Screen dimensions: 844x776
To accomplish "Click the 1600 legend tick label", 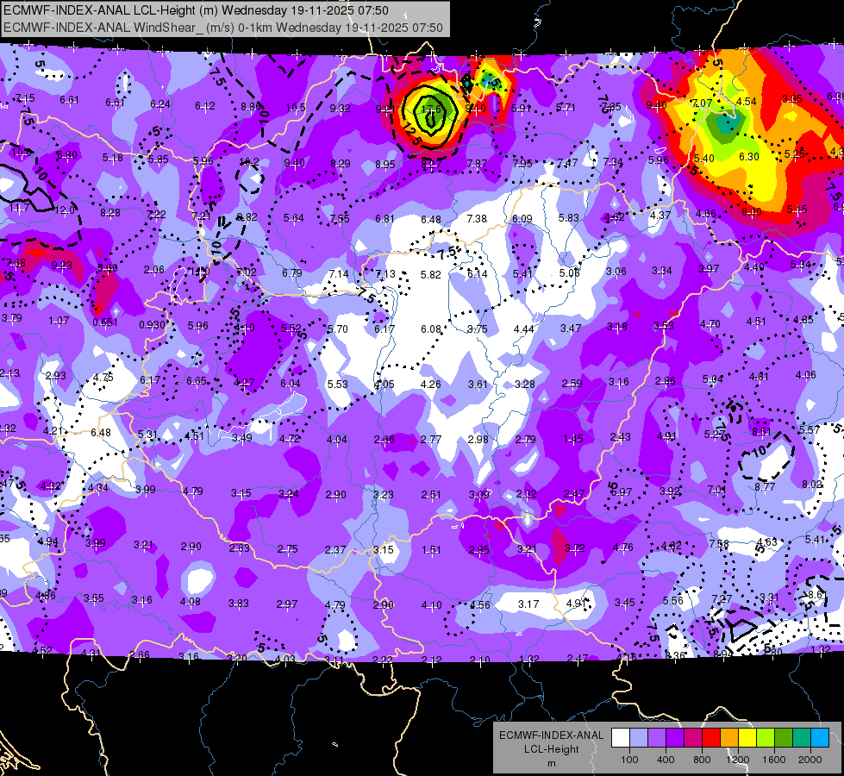I will [x=773, y=760].
